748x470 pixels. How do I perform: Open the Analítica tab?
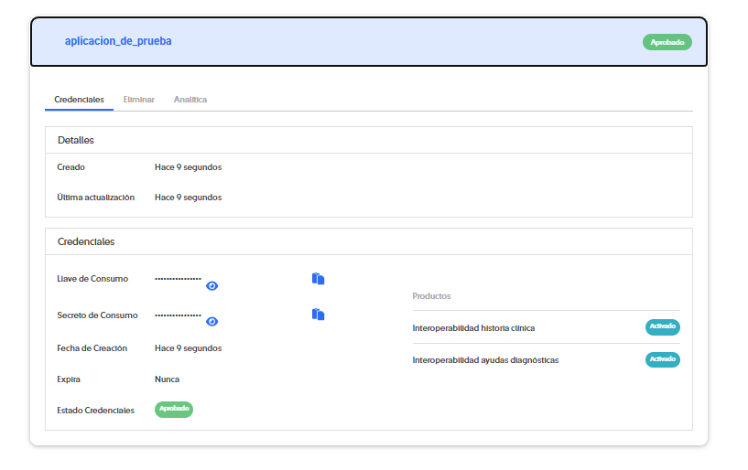pos(190,100)
